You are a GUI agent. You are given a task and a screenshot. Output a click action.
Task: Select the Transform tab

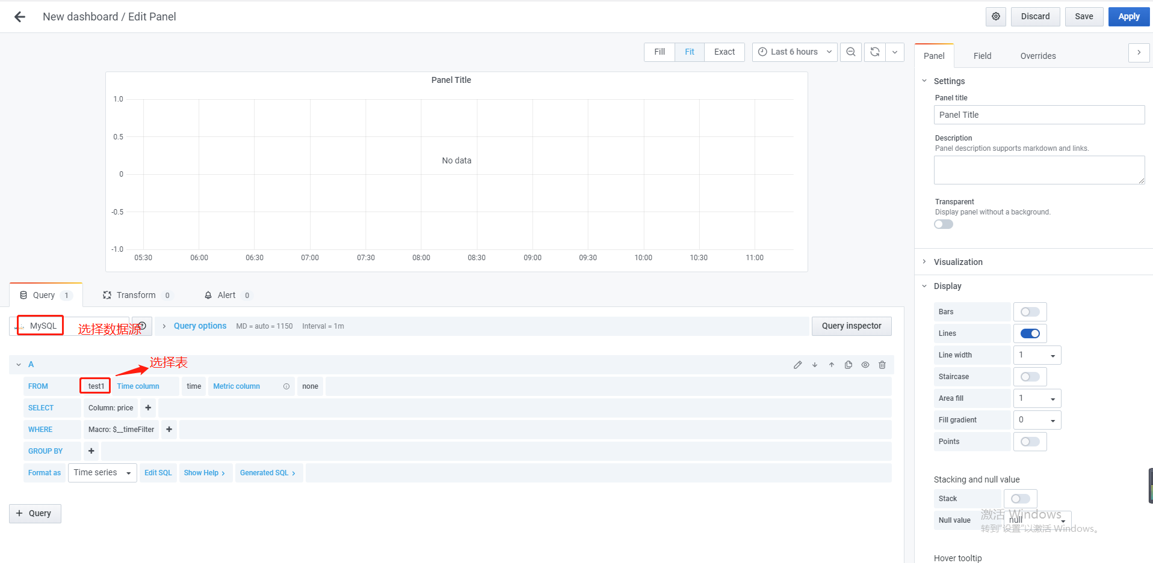[x=137, y=295]
